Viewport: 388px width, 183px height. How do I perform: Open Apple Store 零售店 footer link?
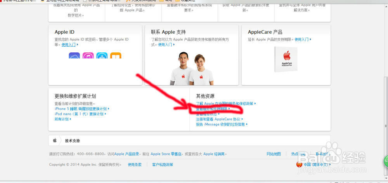[x=166, y=154]
